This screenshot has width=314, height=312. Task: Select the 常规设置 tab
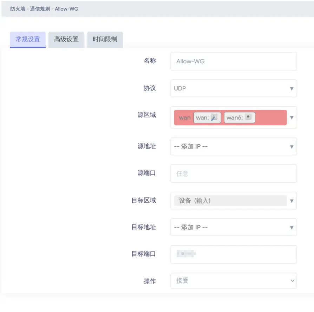(28, 39)
